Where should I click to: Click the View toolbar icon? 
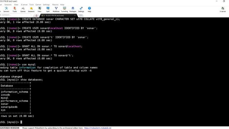point(39,9)
